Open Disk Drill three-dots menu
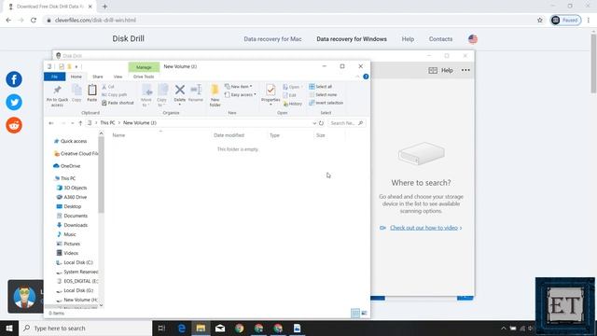Image resolution: width=597 pixels, height=336 pixels. coord(465,70)
